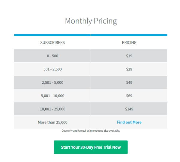Click the PRICING column header

129,42
